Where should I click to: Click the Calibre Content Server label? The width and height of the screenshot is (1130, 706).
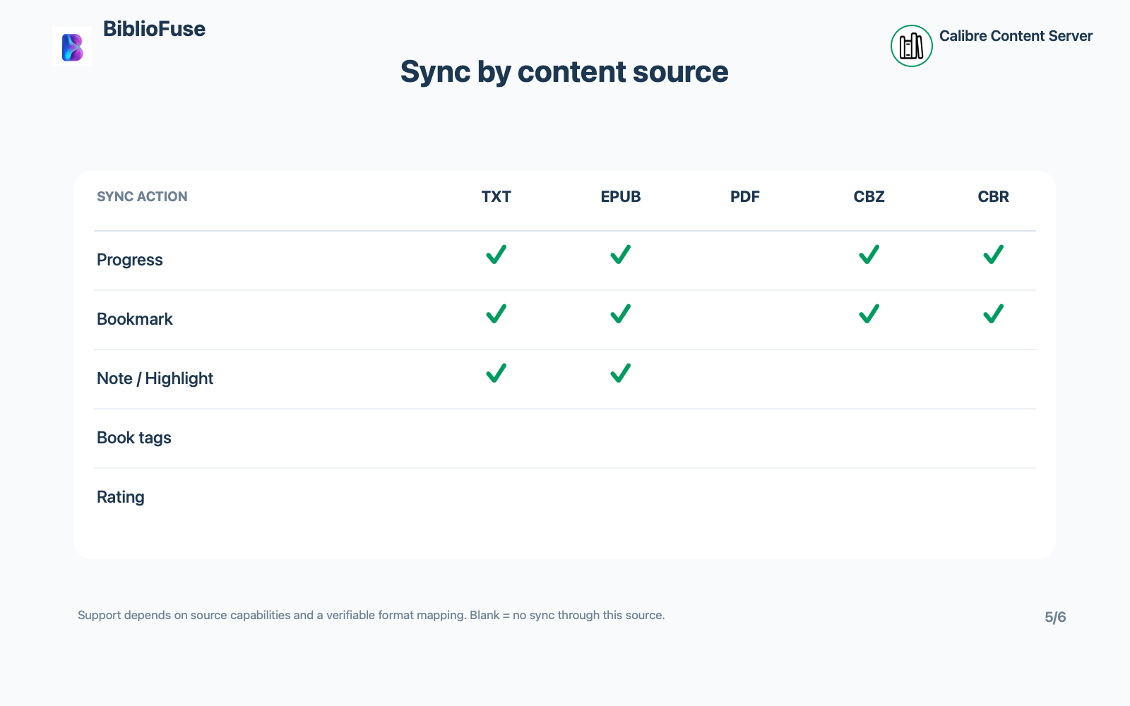click(1016, 36)
